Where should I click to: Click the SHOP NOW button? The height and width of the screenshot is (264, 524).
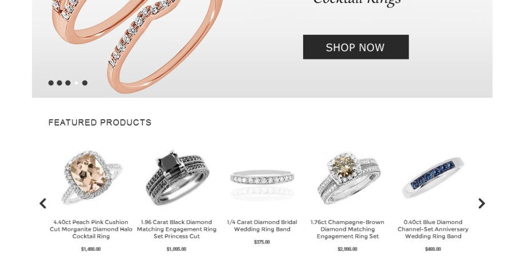pyautogui.click(x=356, y=47)
